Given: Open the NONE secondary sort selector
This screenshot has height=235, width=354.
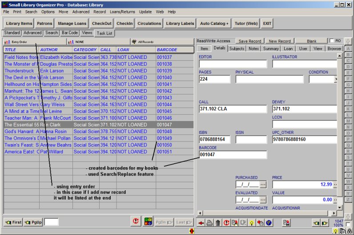Looking at the screenshot, I should tap(99, 42).
